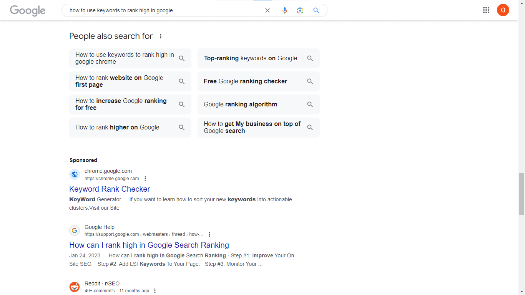Click the page vertical scrollbar thumb
Image resolution: width=525 pixels, height=295 pixels.
(x=522, y=194)
